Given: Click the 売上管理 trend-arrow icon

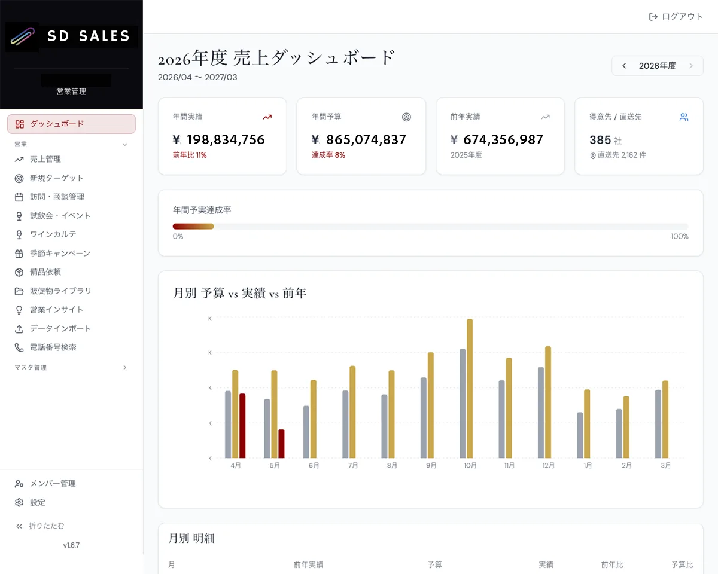Looking at the screenshot, I should [x=19, y=159].
